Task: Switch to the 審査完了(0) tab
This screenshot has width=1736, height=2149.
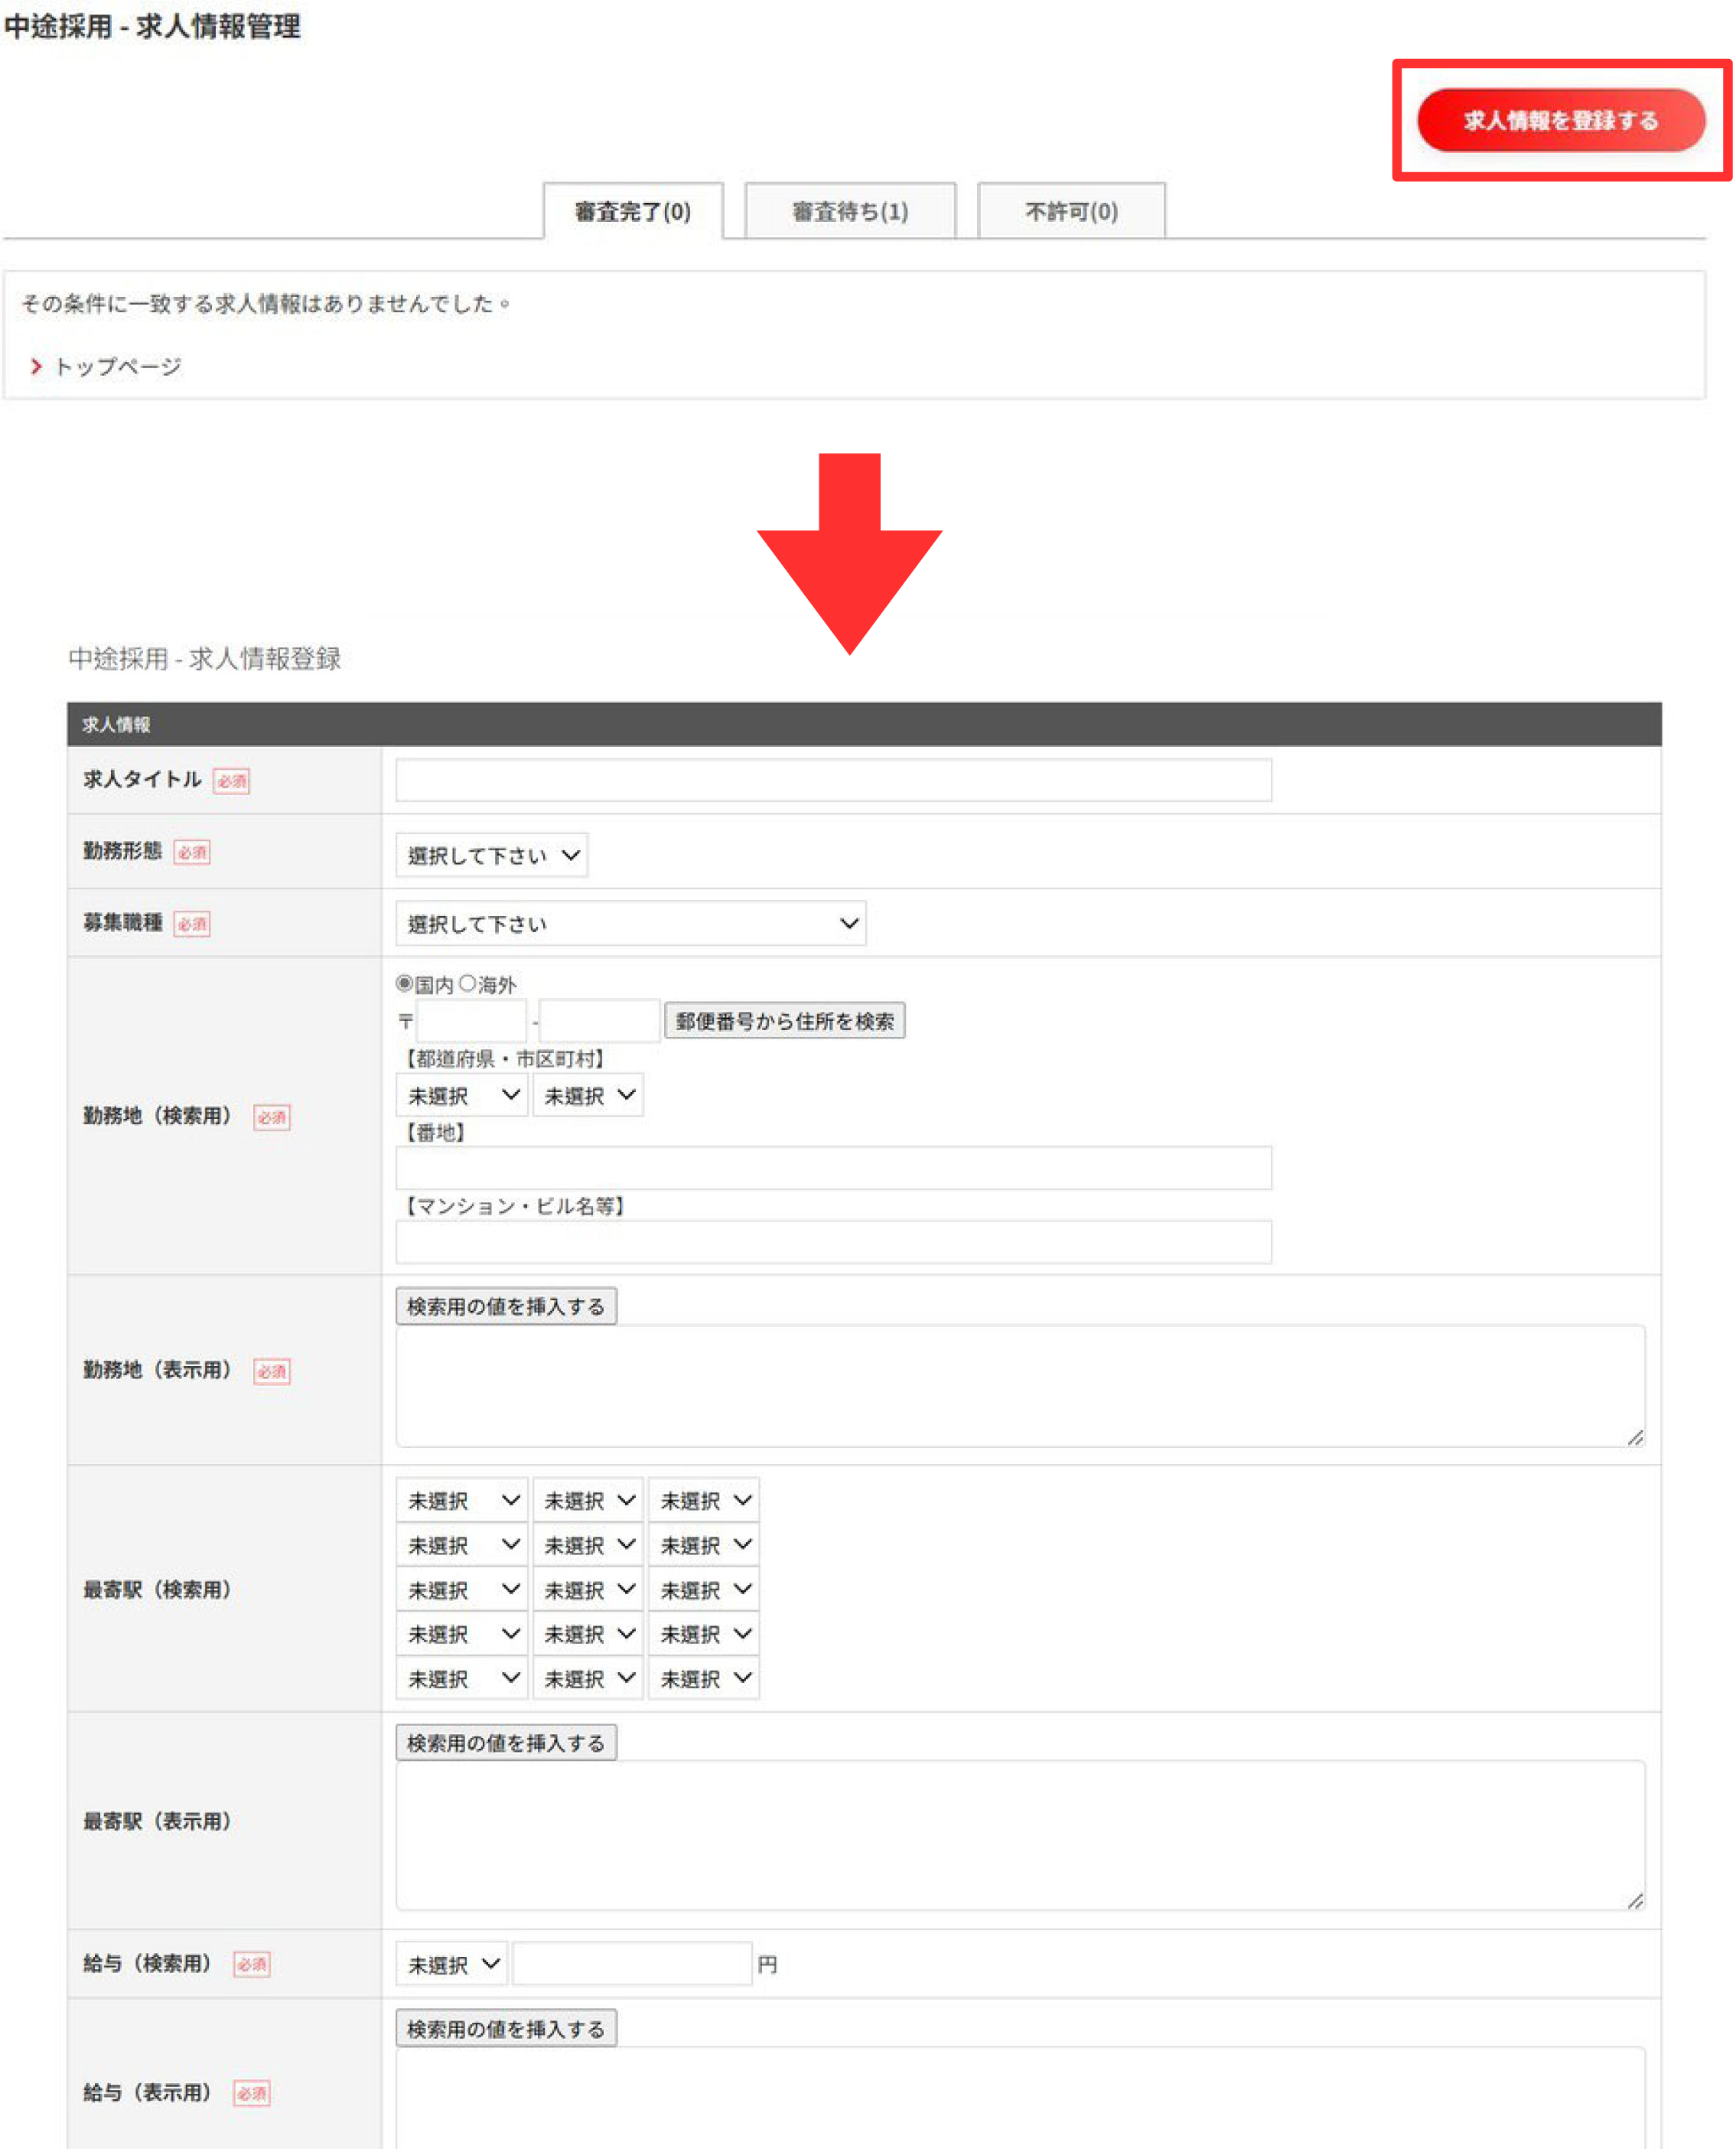Action: (x=634, y=212)
